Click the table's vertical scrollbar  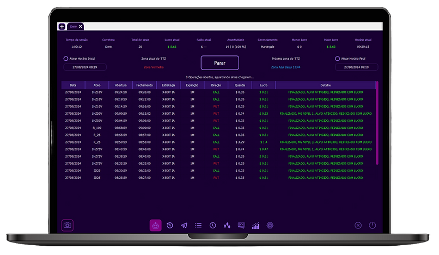pos(377,125)
